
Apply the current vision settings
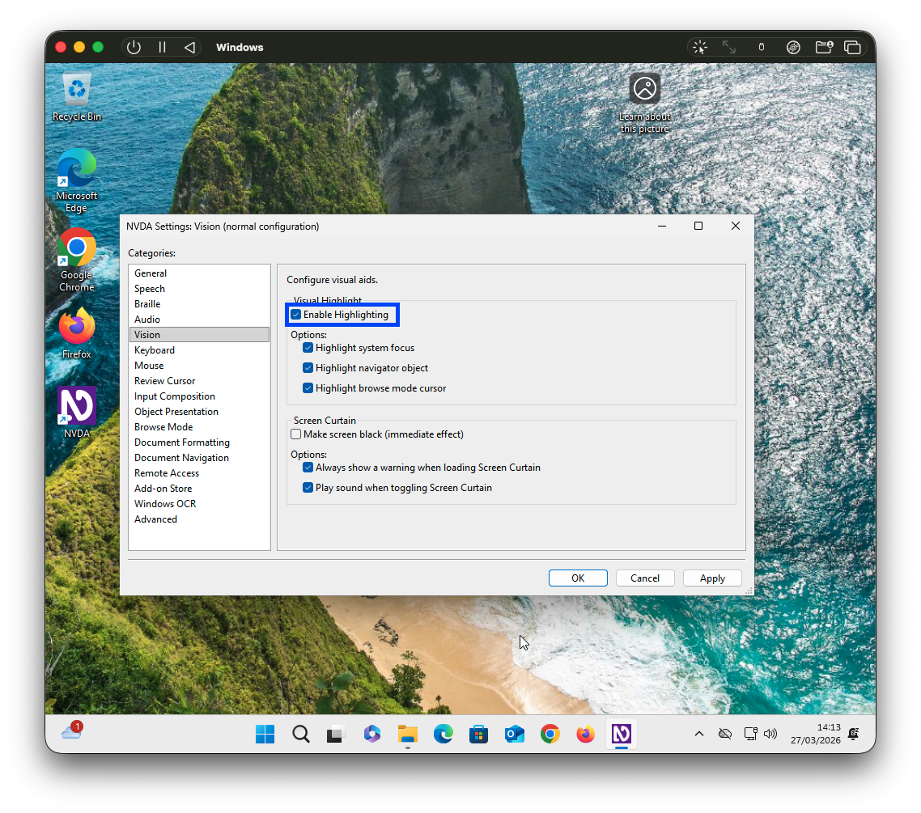point(711,578)
